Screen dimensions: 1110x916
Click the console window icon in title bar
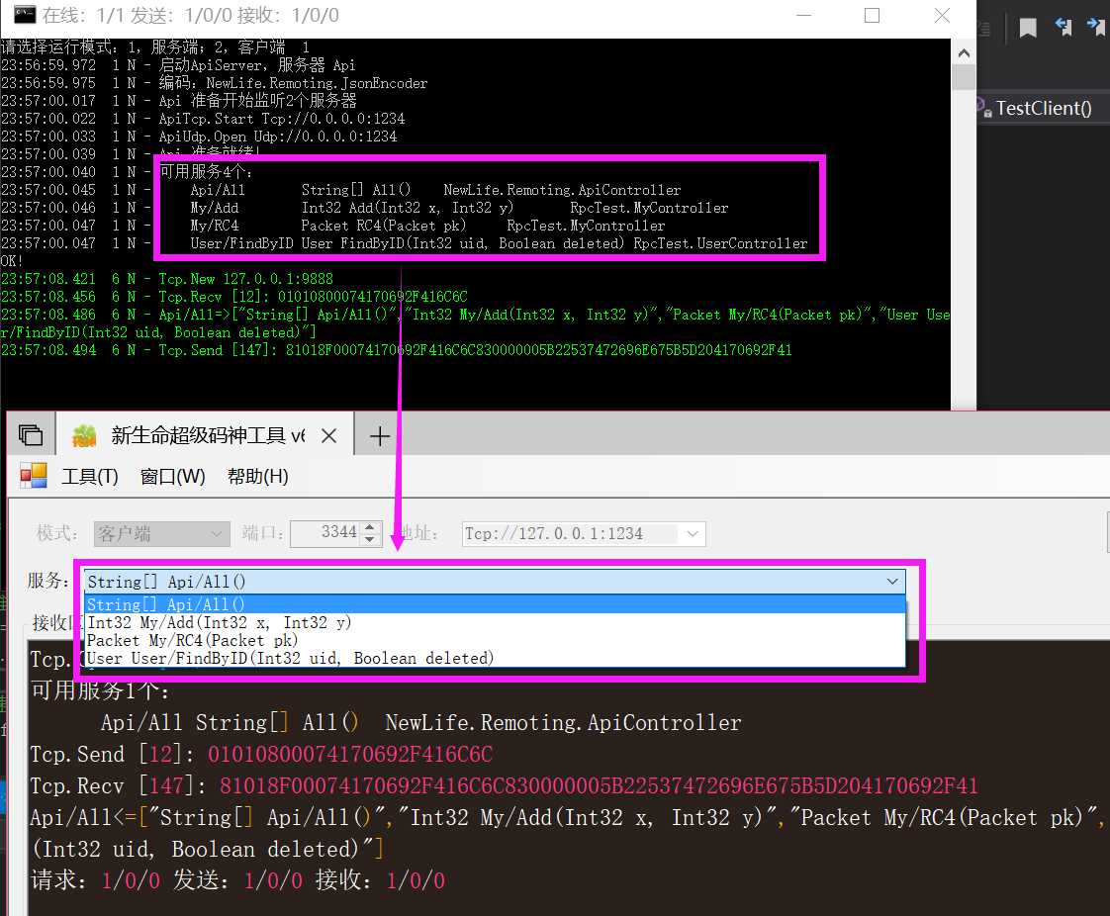pyautogui.click(x=24, y=14)
